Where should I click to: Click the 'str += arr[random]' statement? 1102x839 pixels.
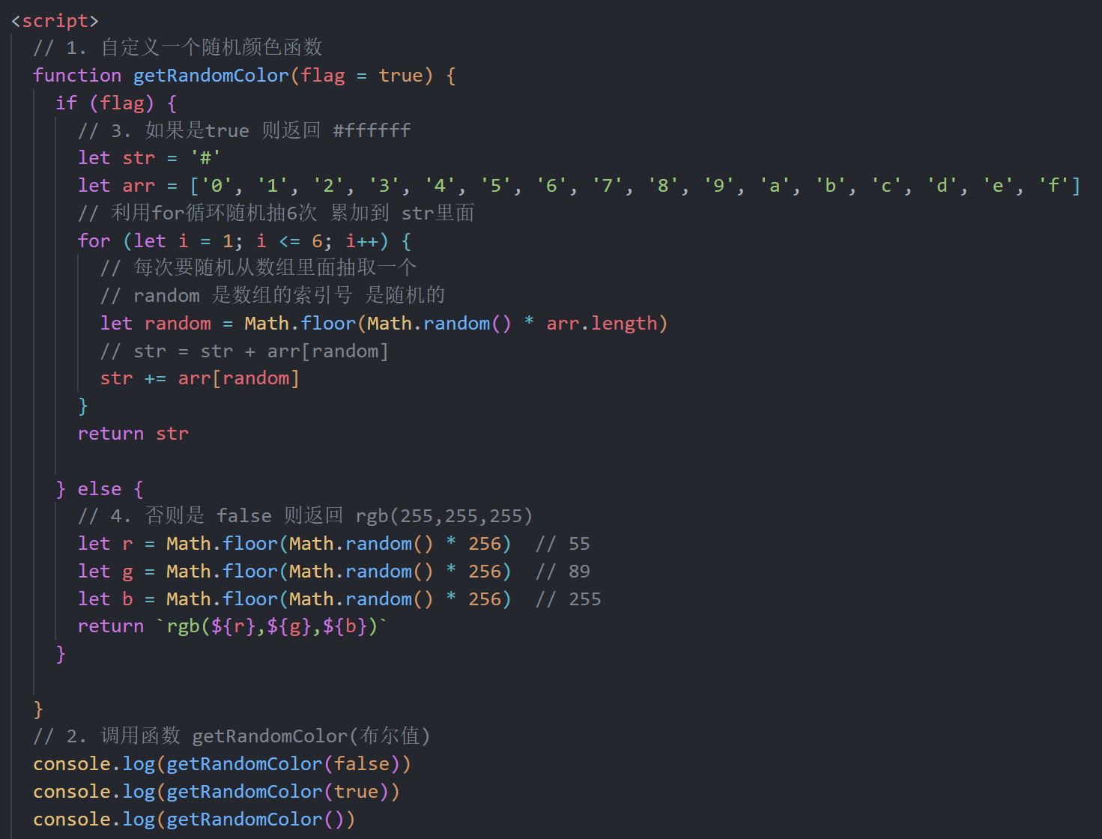[x=200, y=378]
